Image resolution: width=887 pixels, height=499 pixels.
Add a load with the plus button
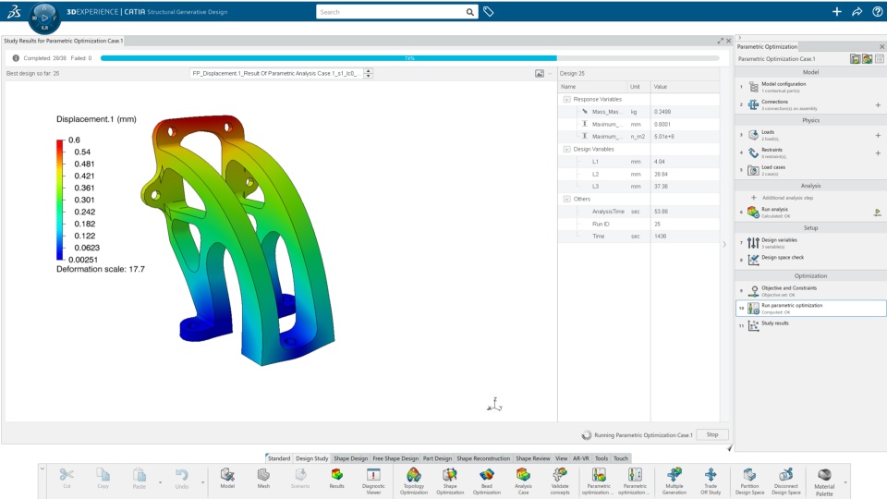coord(878,135)
